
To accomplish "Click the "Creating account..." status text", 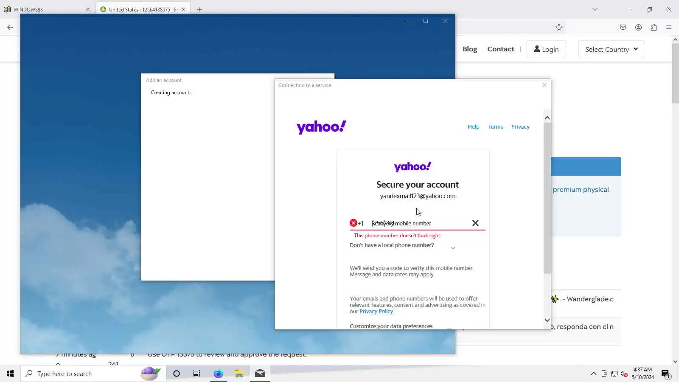I will tap(172, 93).
